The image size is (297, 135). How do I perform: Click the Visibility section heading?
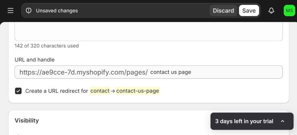pos(27,120)
